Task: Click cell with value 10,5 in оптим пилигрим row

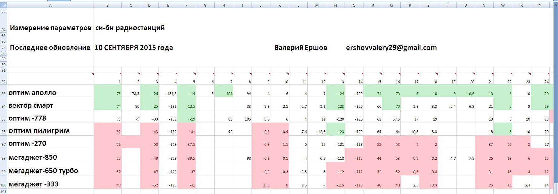Action: point(410,129)
